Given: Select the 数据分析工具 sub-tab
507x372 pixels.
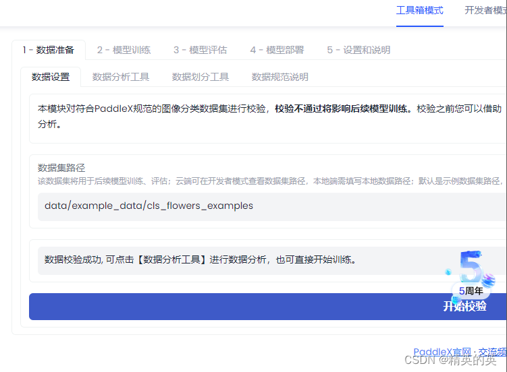Looking at the screenshot, I should (121, 77).
